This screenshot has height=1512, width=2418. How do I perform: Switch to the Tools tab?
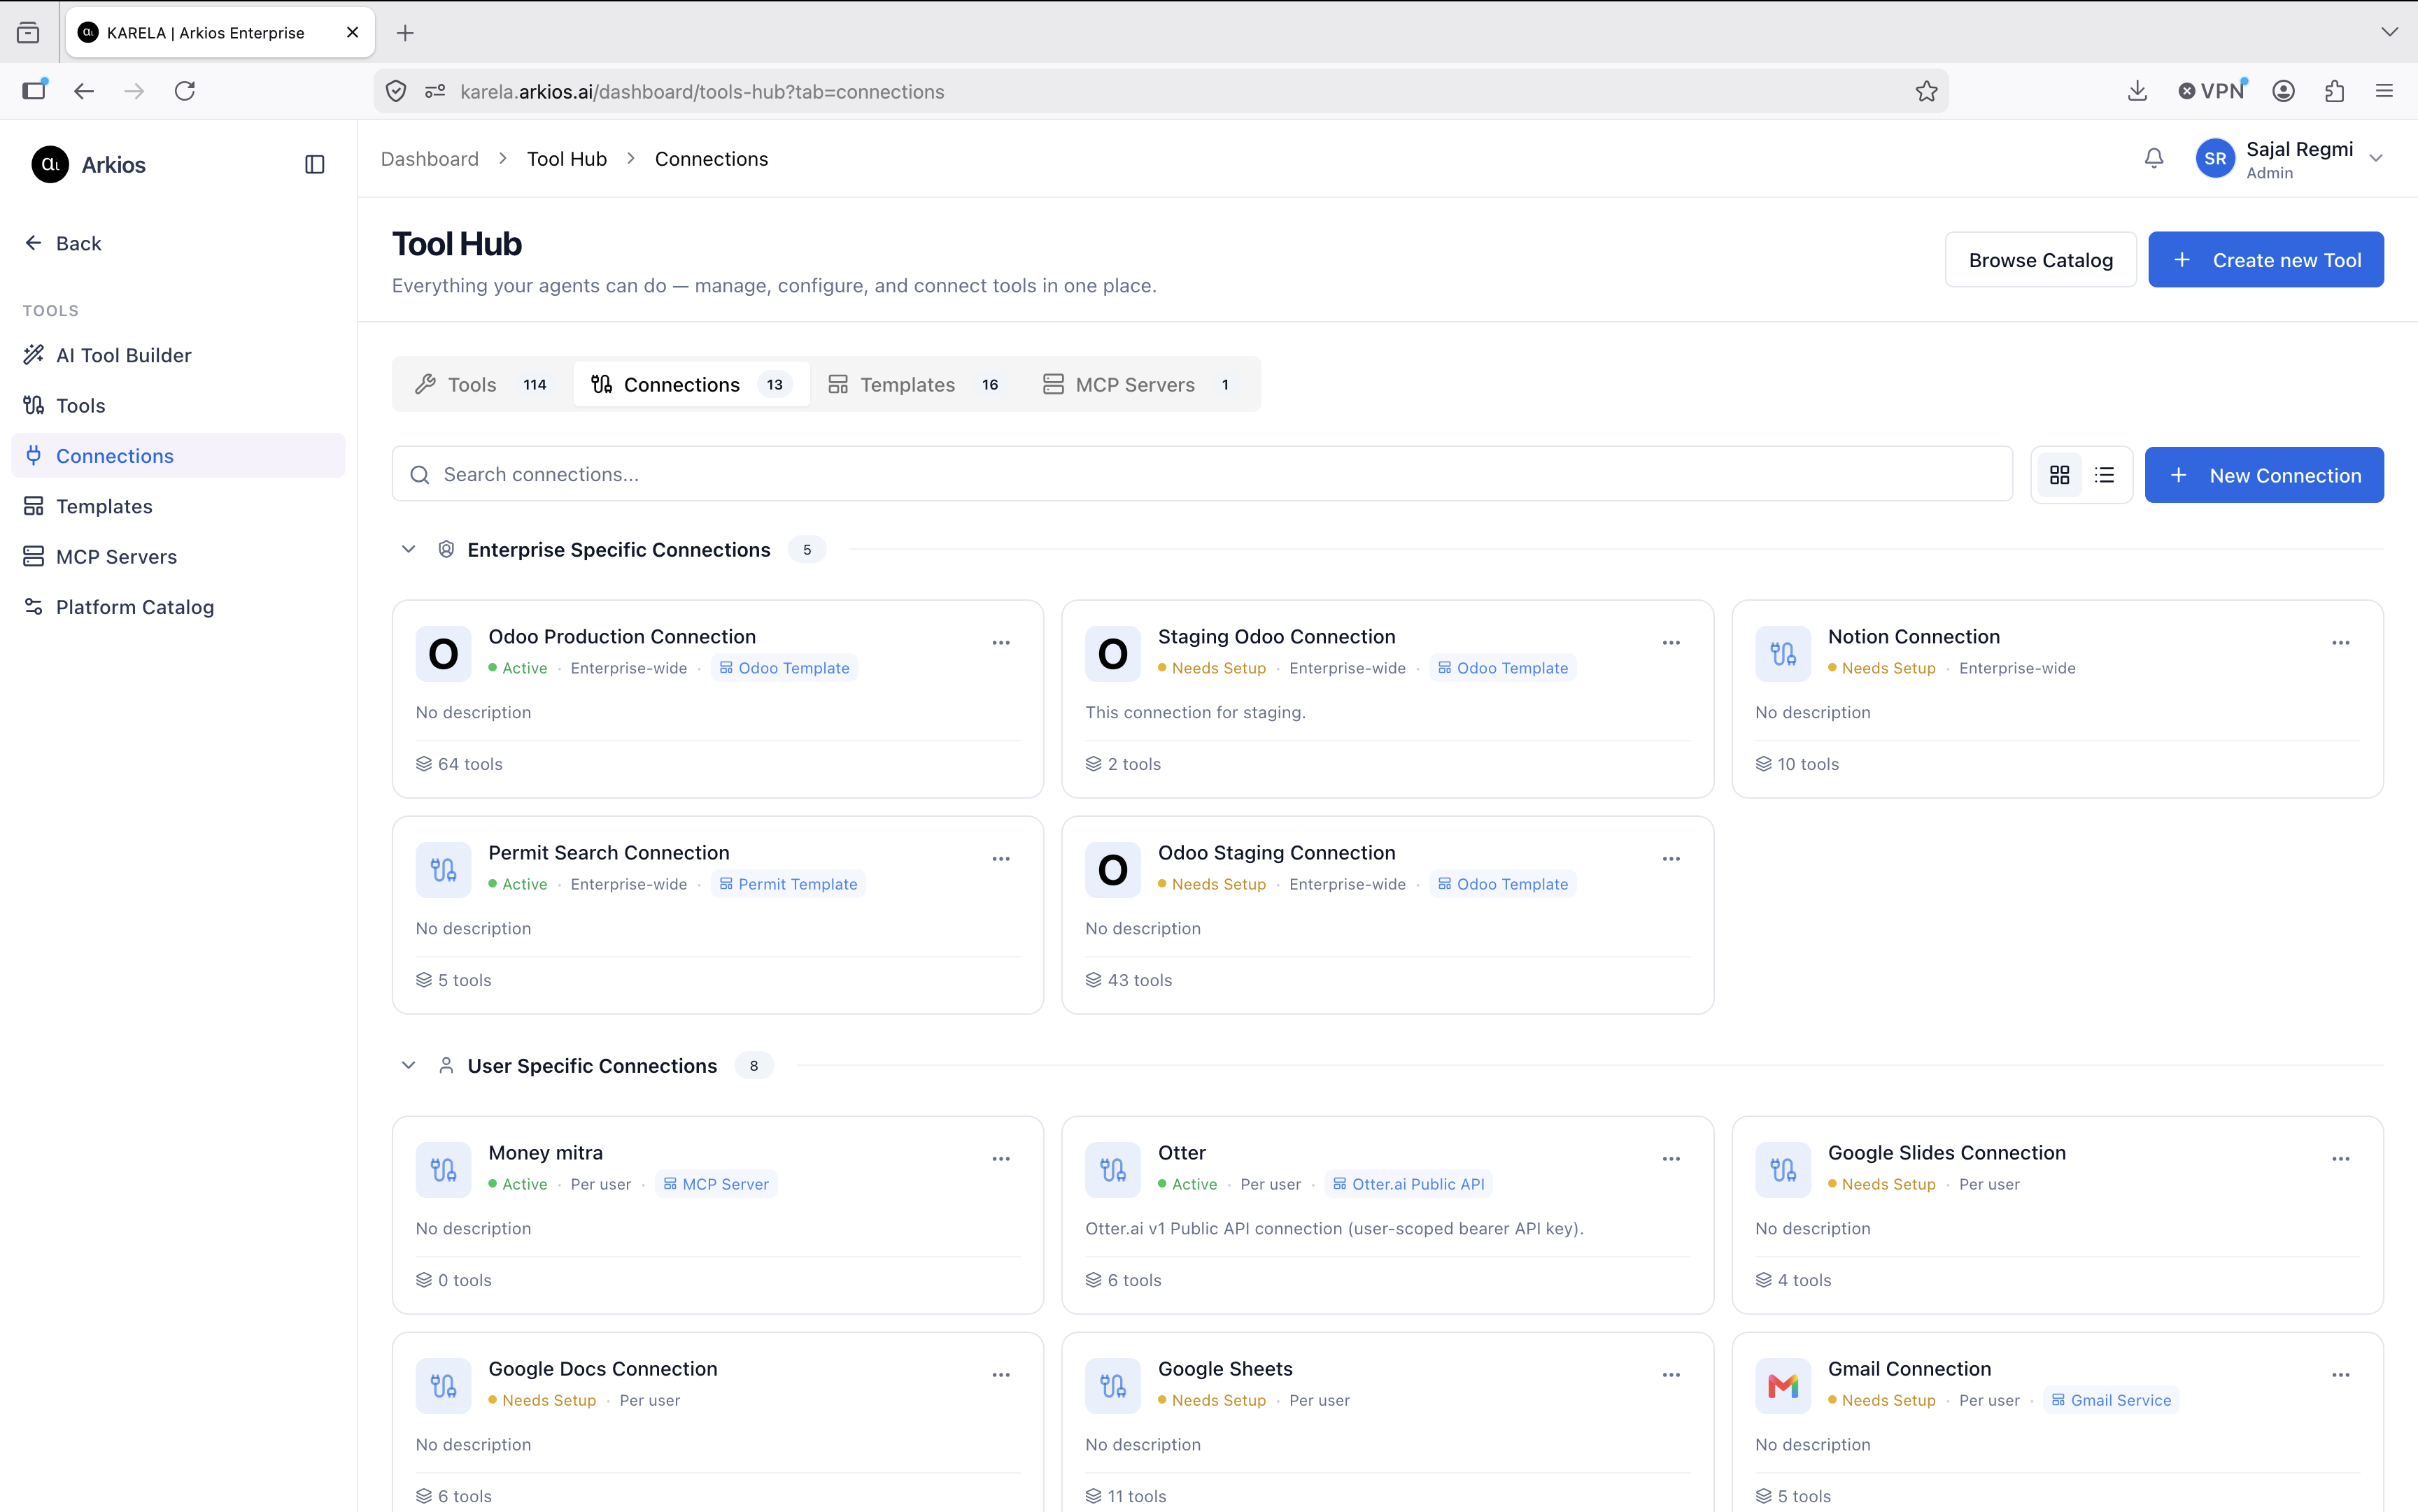(482, 385)
